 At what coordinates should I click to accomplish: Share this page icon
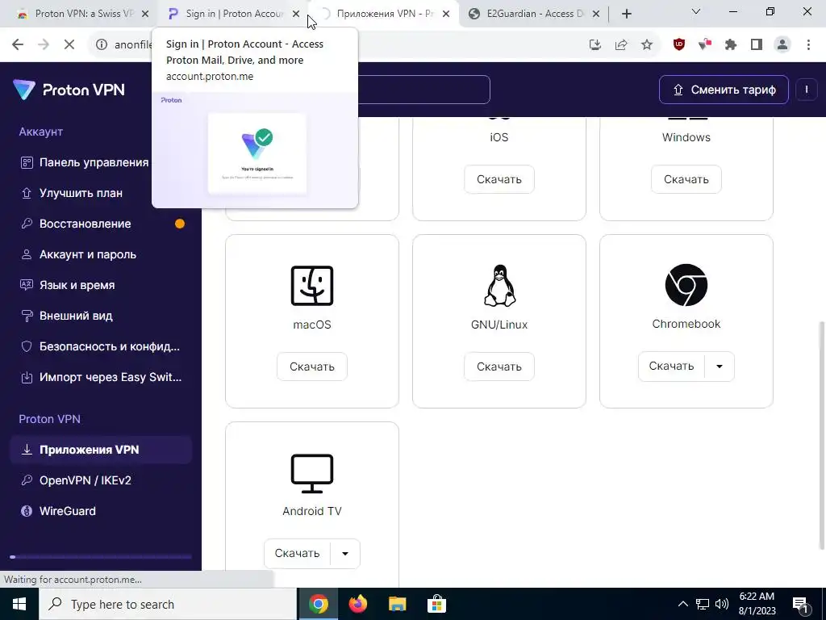coord(621,45)
